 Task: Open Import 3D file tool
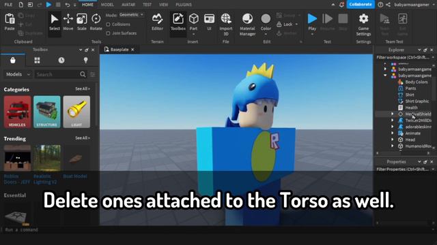click(x=226, y=24)
